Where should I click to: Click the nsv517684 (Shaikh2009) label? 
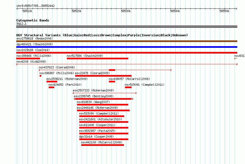(85, 56)
